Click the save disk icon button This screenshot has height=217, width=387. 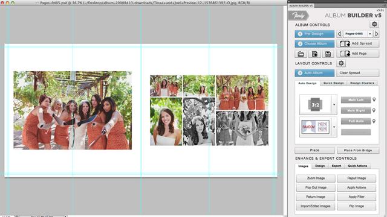click(328, 54)
